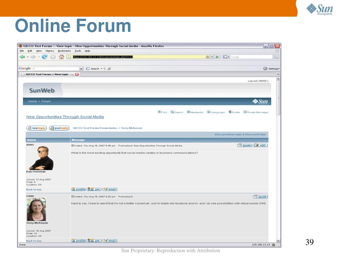Click the green Go arrow beside address bar

[x=217, y=57]
